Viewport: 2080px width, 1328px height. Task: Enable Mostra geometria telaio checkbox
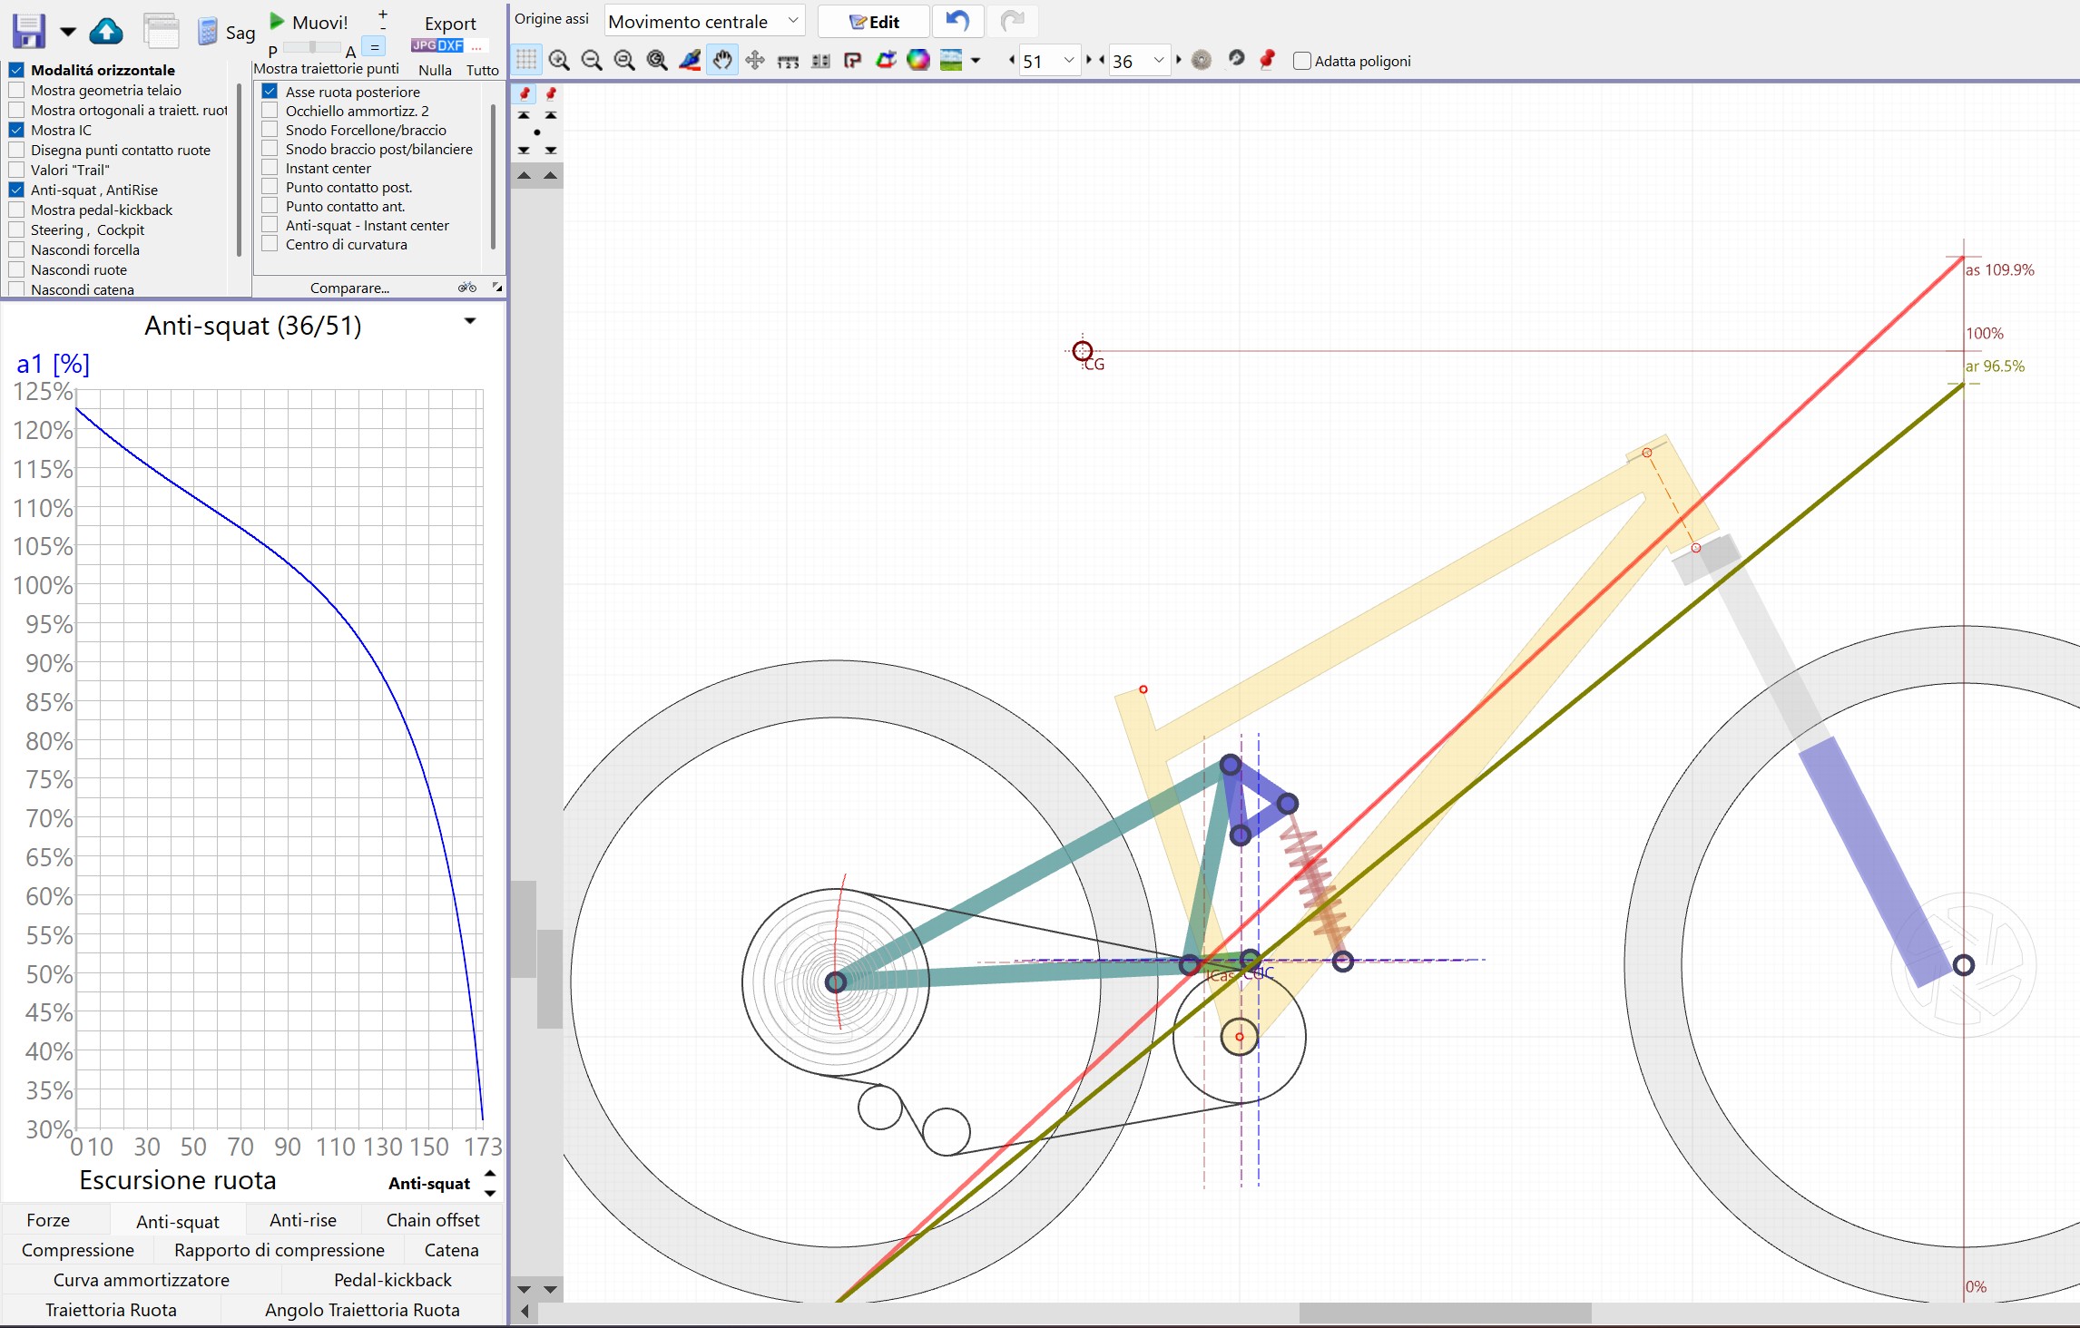tap(16, 90)
